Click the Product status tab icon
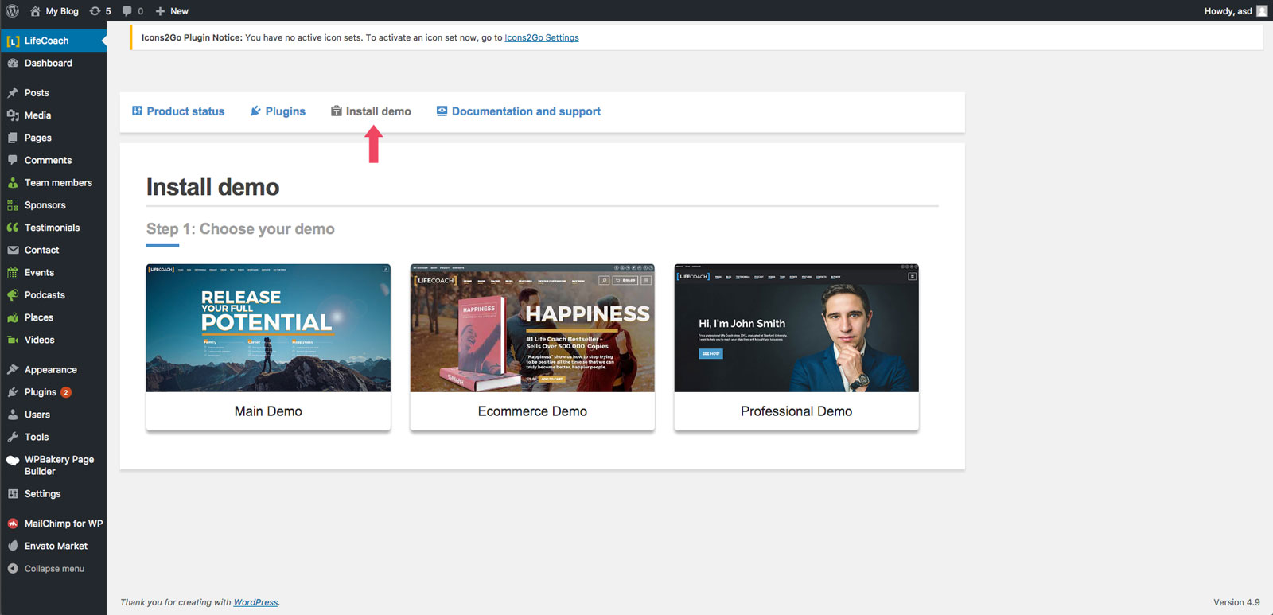The height and width of the screenshot is (615, 1273). click(x=137, y=111)
